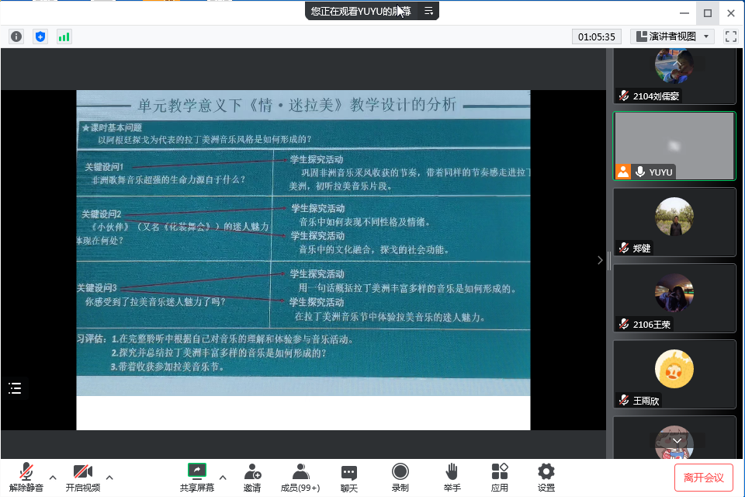The width and height of the screenshot is (745, 497).
Task: Click 共享屏幕 share screen
Action: [197, 478]
